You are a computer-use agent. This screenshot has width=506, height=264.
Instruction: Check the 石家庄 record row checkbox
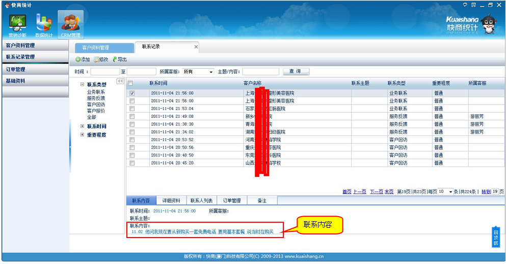tap(132, 109)
